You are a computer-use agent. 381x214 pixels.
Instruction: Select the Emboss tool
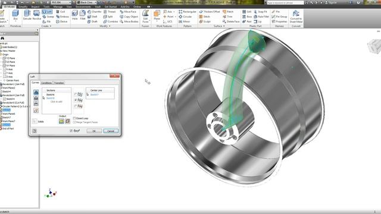click(63, 17)
